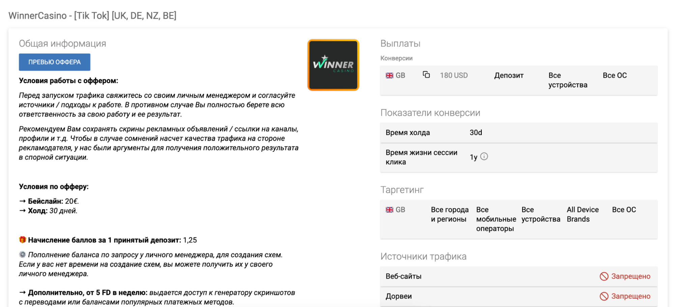
Task: Click the Дорвеи traffic source label
Action: click(x=399, y=296)
